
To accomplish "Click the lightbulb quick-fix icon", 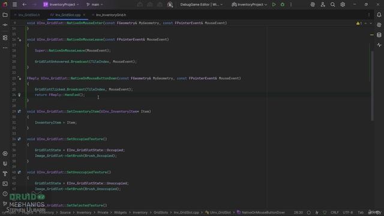I will [x=19, y=95].
